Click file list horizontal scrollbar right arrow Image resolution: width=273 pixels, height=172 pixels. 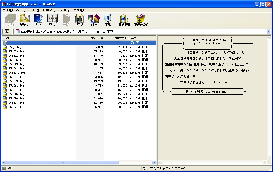tap(154, 162)
